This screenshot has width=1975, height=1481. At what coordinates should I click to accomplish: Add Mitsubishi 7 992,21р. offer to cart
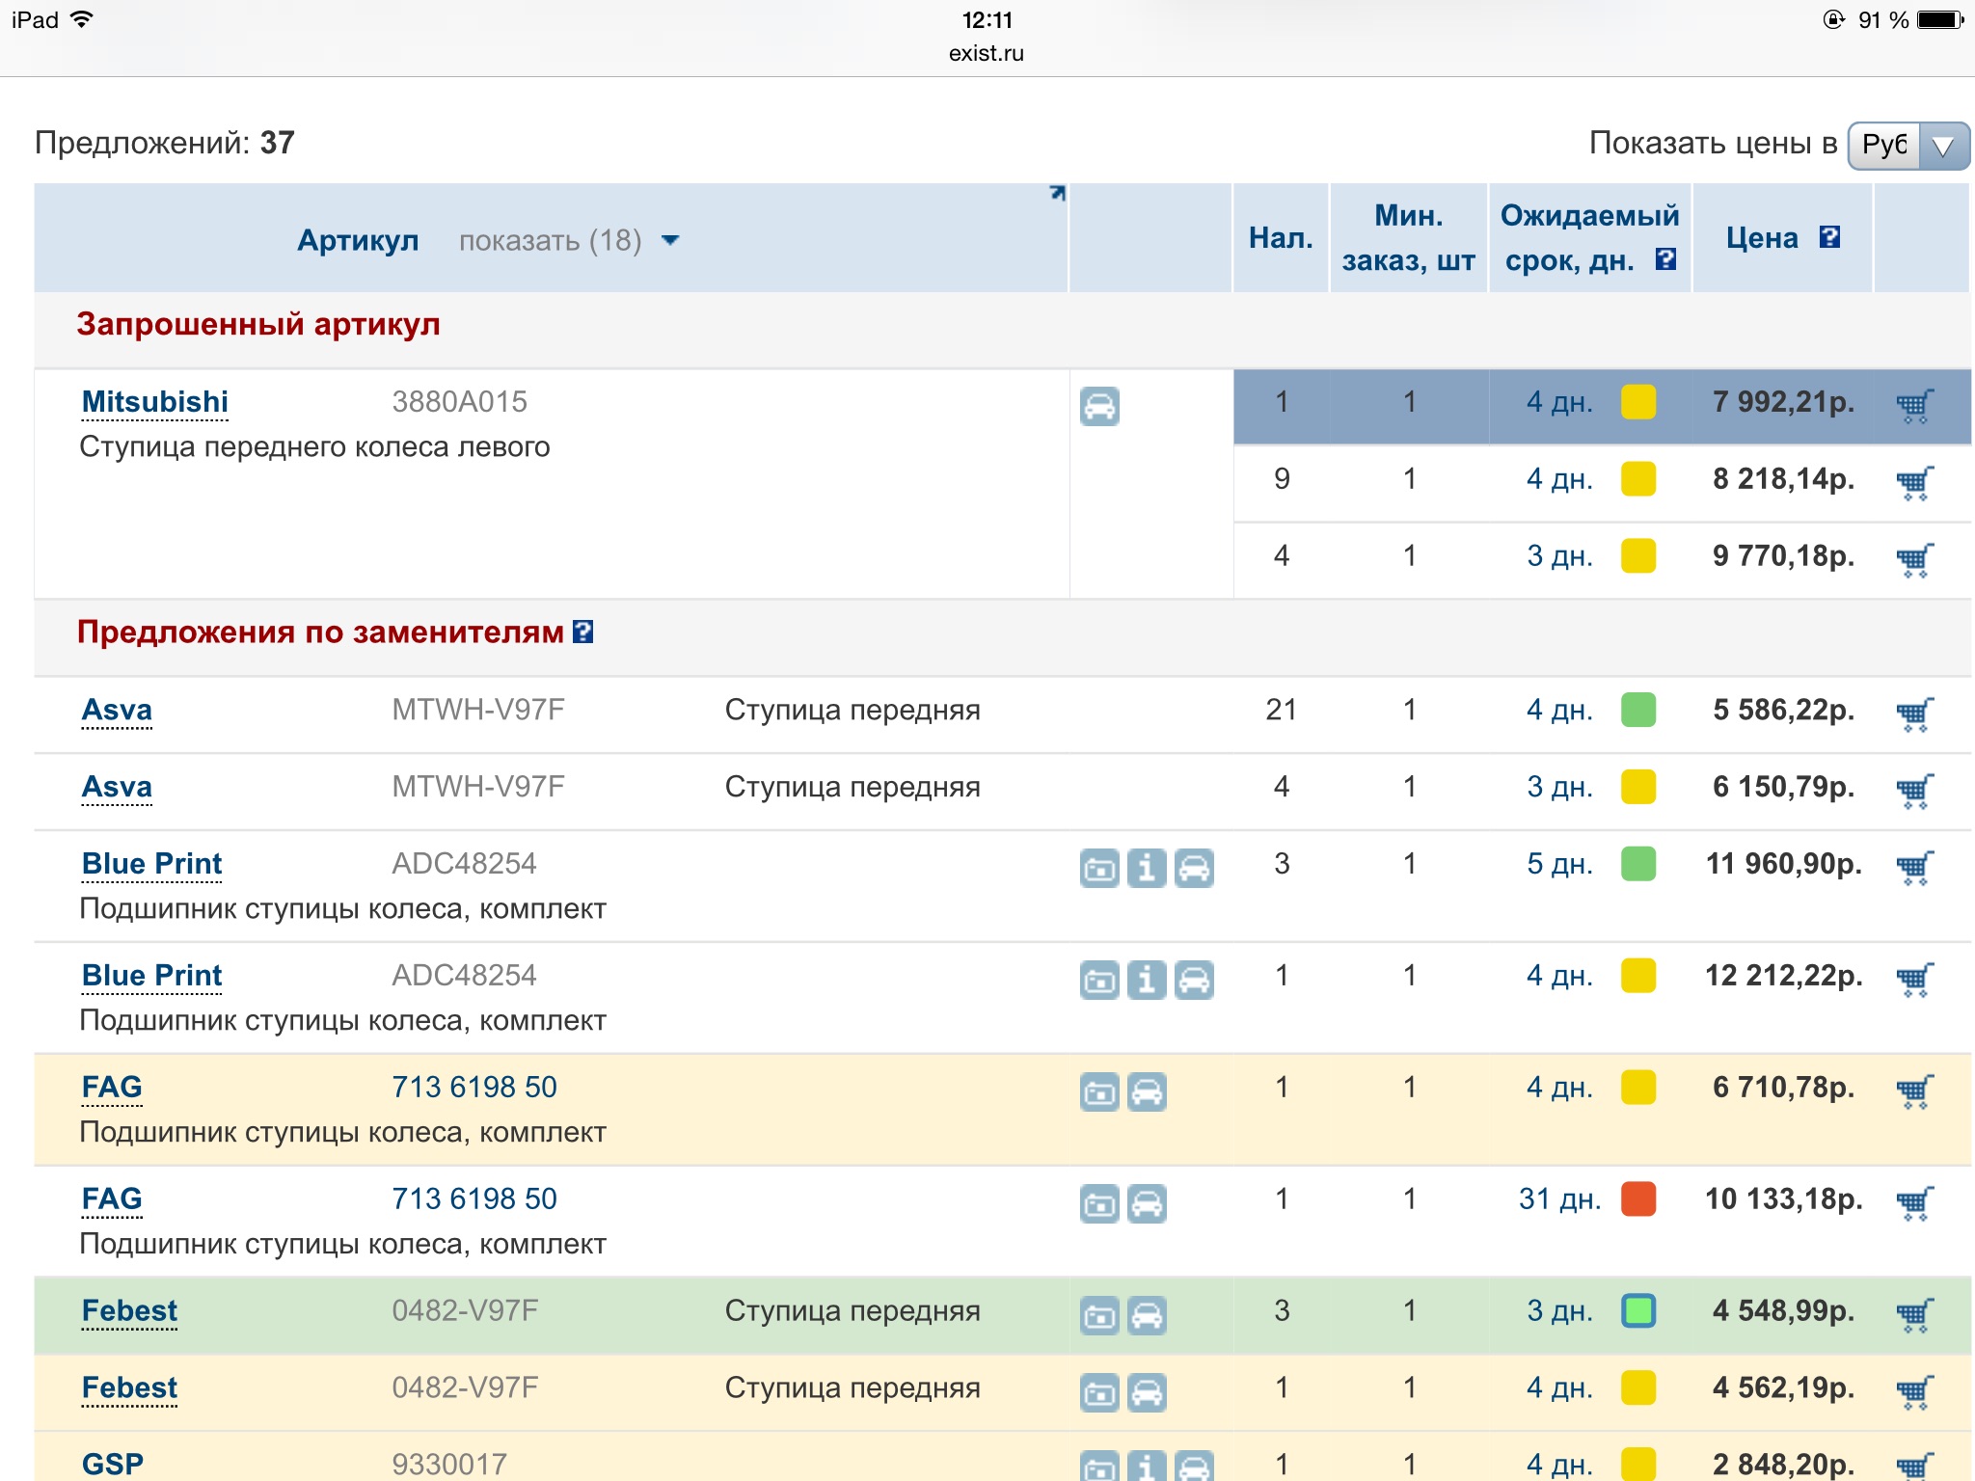pos(1914,406)
